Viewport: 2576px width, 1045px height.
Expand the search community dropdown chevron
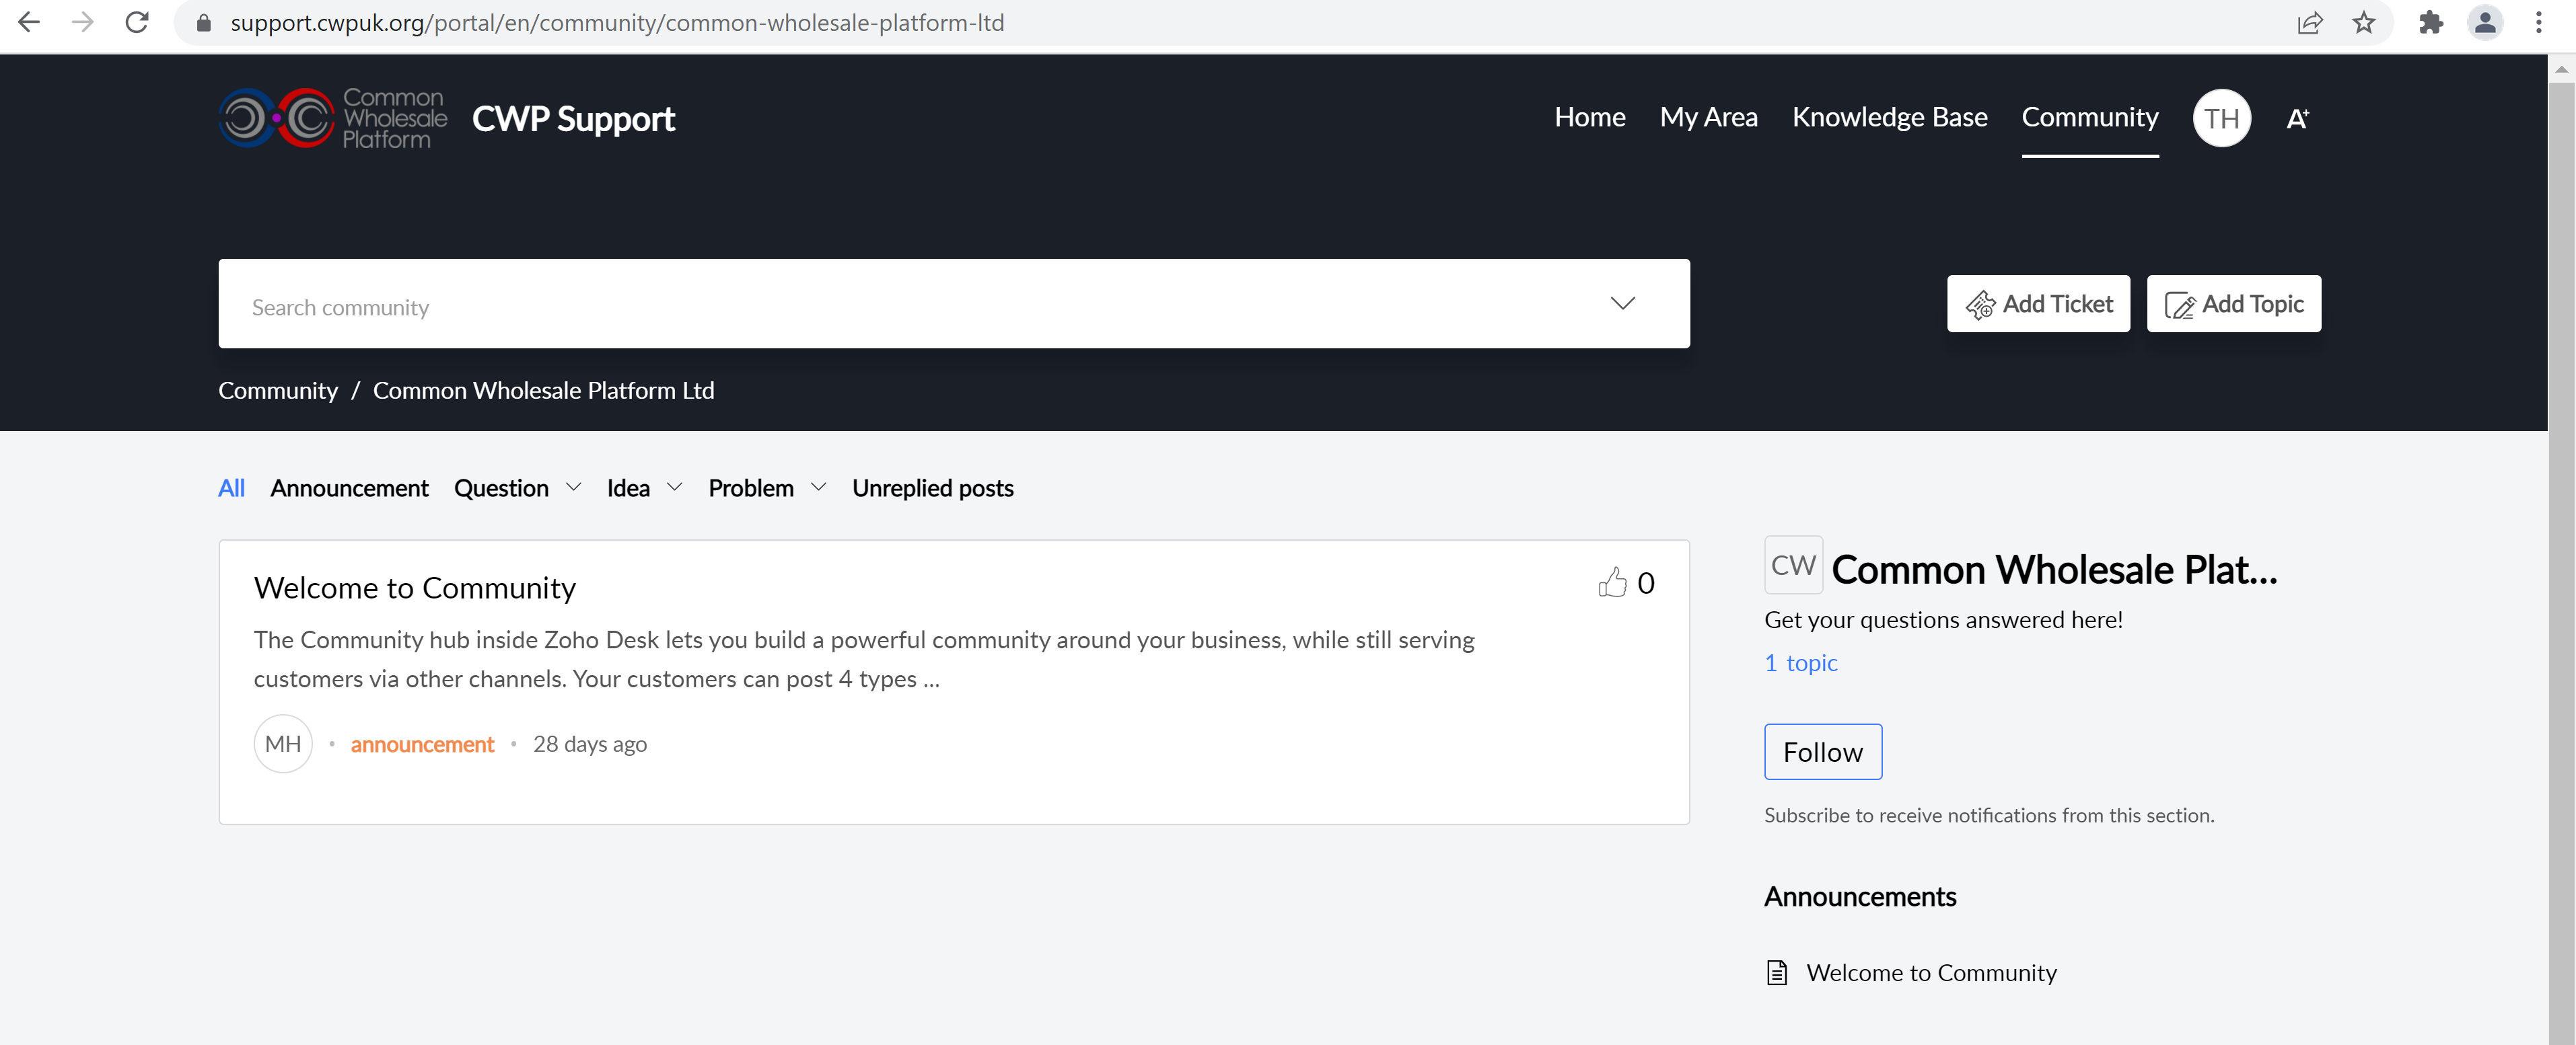(x=1622, y=304)
